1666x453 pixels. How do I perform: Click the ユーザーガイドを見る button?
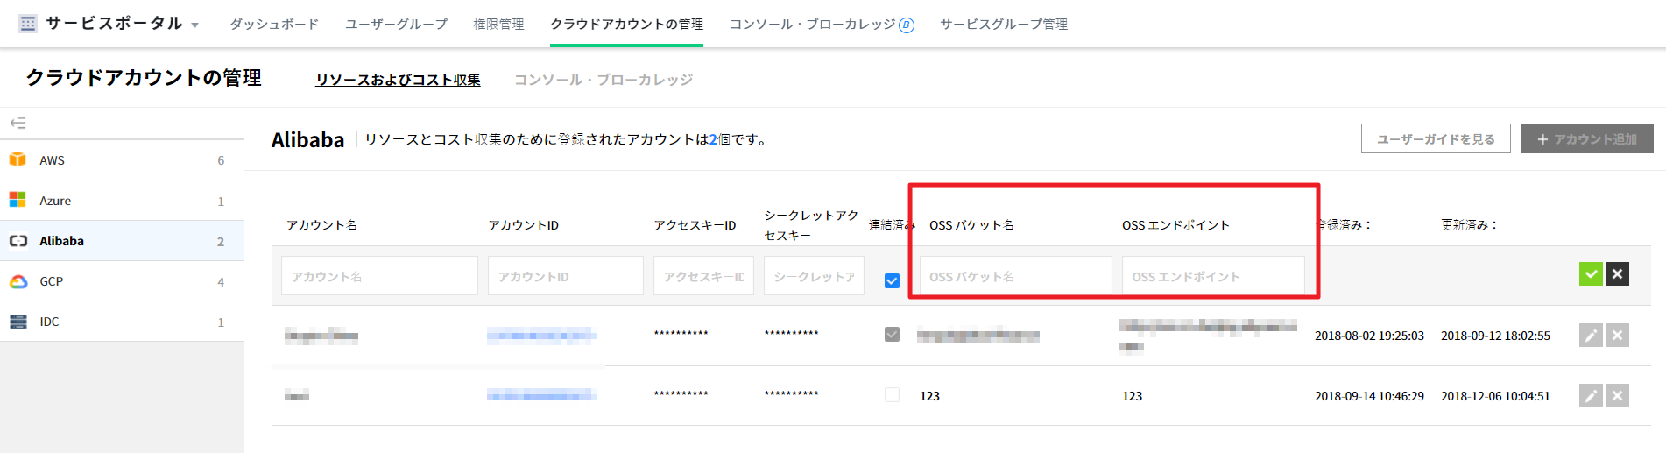(x=1435, y=139)
